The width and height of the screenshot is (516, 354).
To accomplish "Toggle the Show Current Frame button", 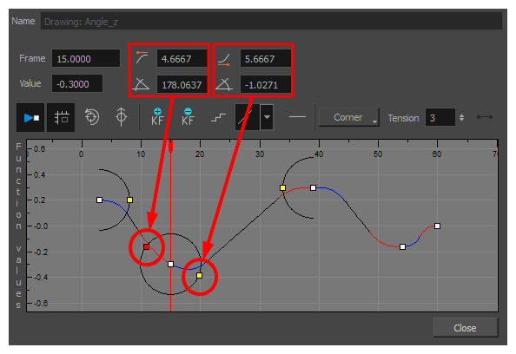I will (x=30, y=118).
